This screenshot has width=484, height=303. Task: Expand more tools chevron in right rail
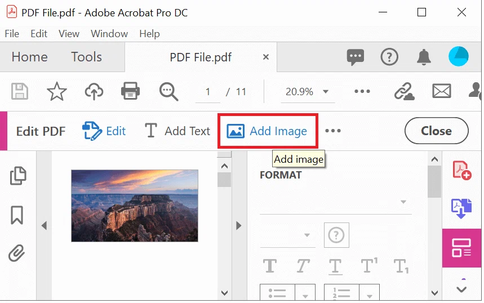coord(461,289)
